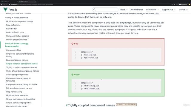Open the GitHub external link

tap(183, 10)
